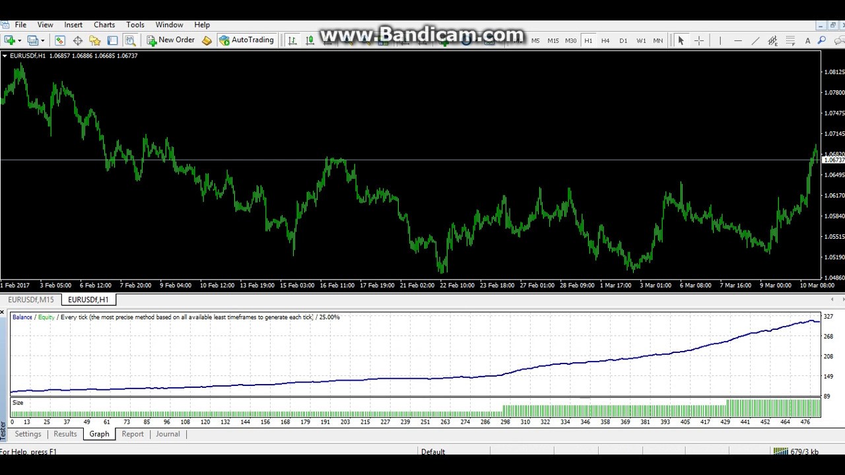Open the Tools menu
This screenshot has height=475, width=845.
coord(135,24)
